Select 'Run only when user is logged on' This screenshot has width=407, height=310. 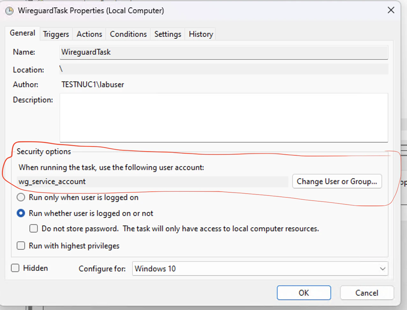pyautogui.click(x=21, y=197)
